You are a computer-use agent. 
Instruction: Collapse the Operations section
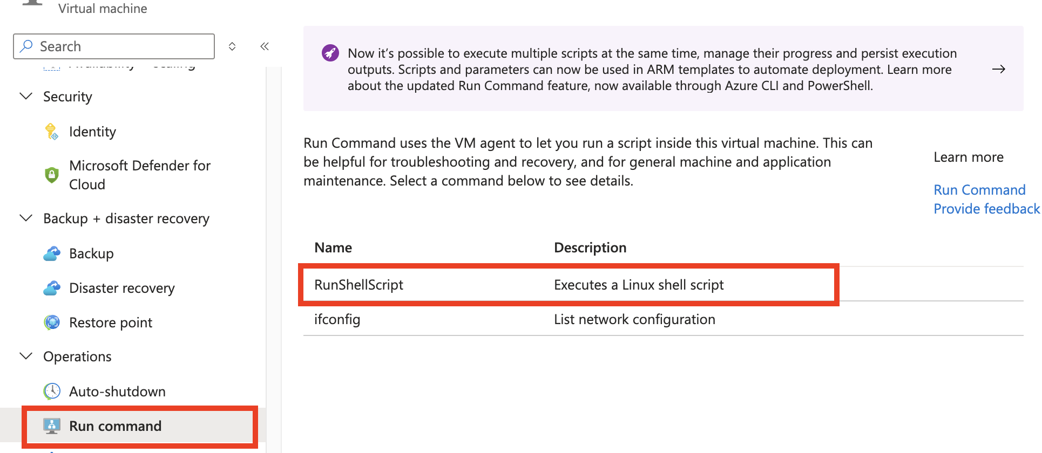26,356
